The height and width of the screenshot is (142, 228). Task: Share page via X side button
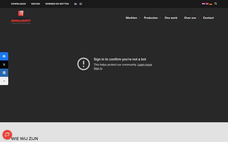[x=4, y=64]
